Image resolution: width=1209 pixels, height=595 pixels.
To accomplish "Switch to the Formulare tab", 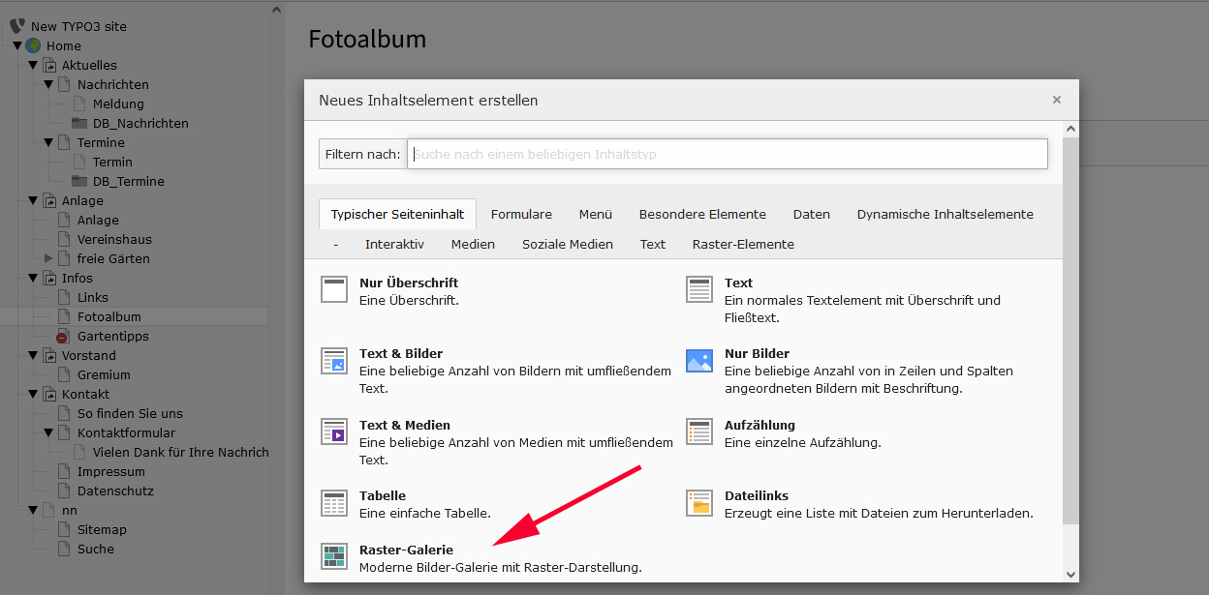I will coord(521,214).
